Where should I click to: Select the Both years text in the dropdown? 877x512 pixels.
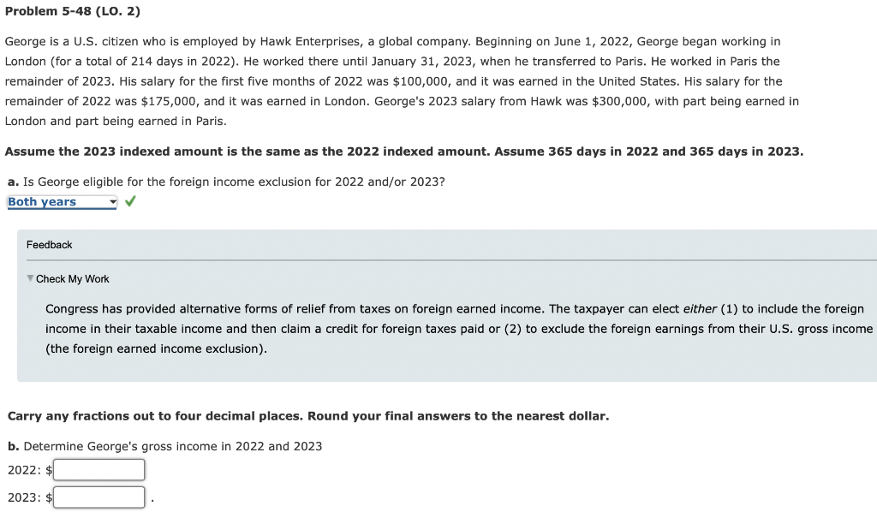pos(43,201)
